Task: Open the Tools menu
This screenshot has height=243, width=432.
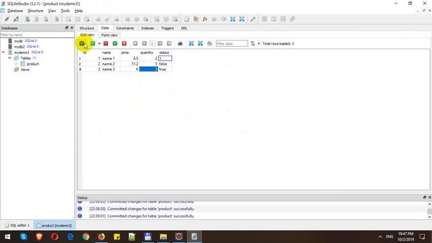Action: click(65, 11)
